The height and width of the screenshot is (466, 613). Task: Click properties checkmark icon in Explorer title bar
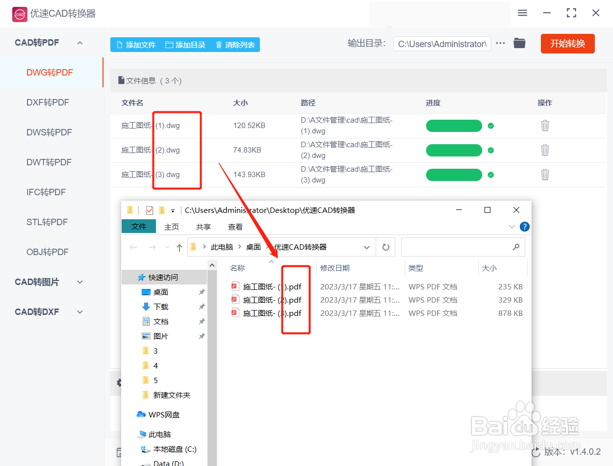coord(150,210)
